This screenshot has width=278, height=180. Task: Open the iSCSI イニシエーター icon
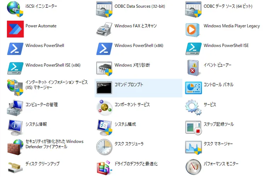15,9
